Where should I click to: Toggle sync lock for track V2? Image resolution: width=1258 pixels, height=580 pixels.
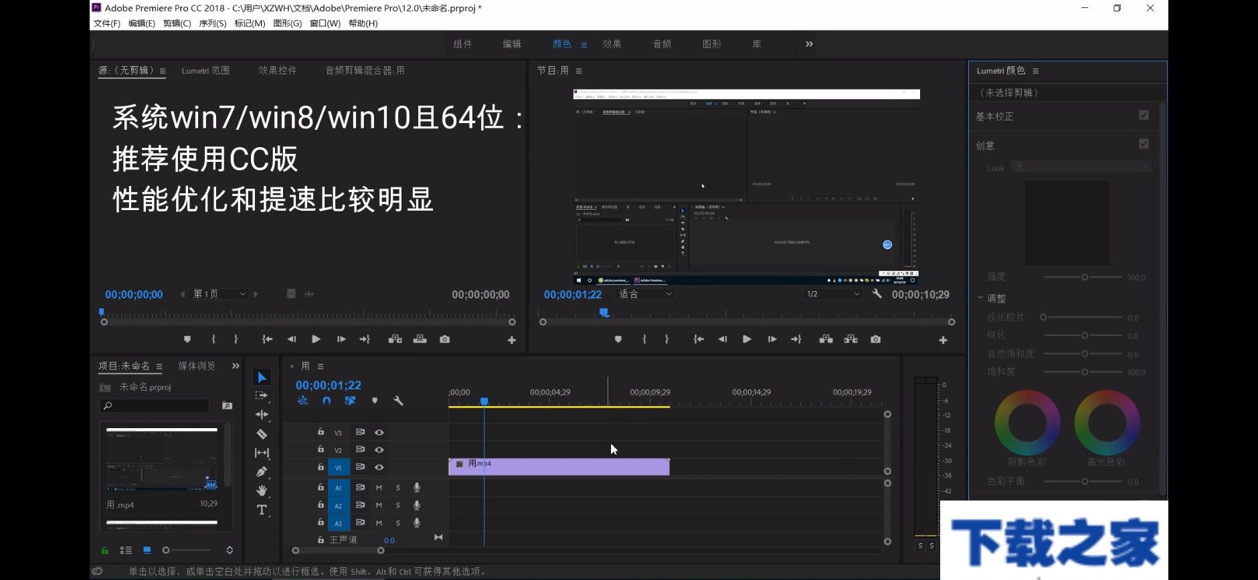(x=360, y=450)
